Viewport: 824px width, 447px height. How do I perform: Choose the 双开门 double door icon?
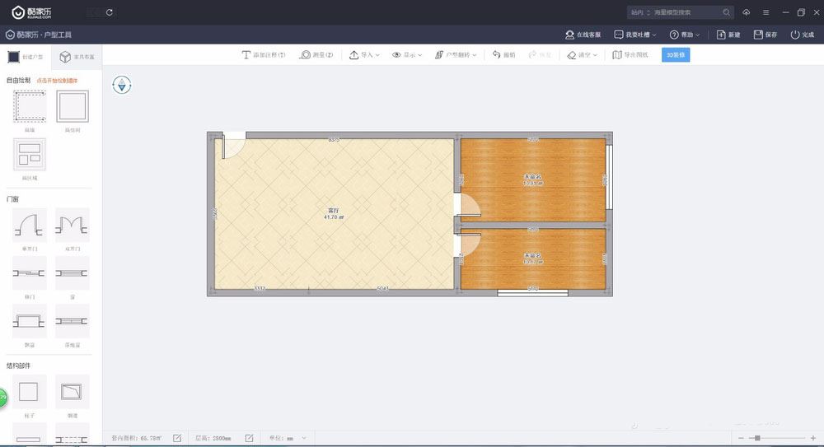pos(72,224)
